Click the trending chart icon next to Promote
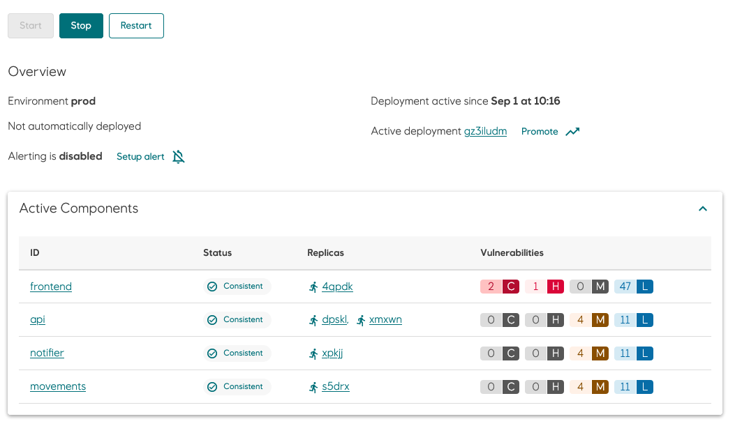This screenshot has height=426, width=742. [572, 131]
